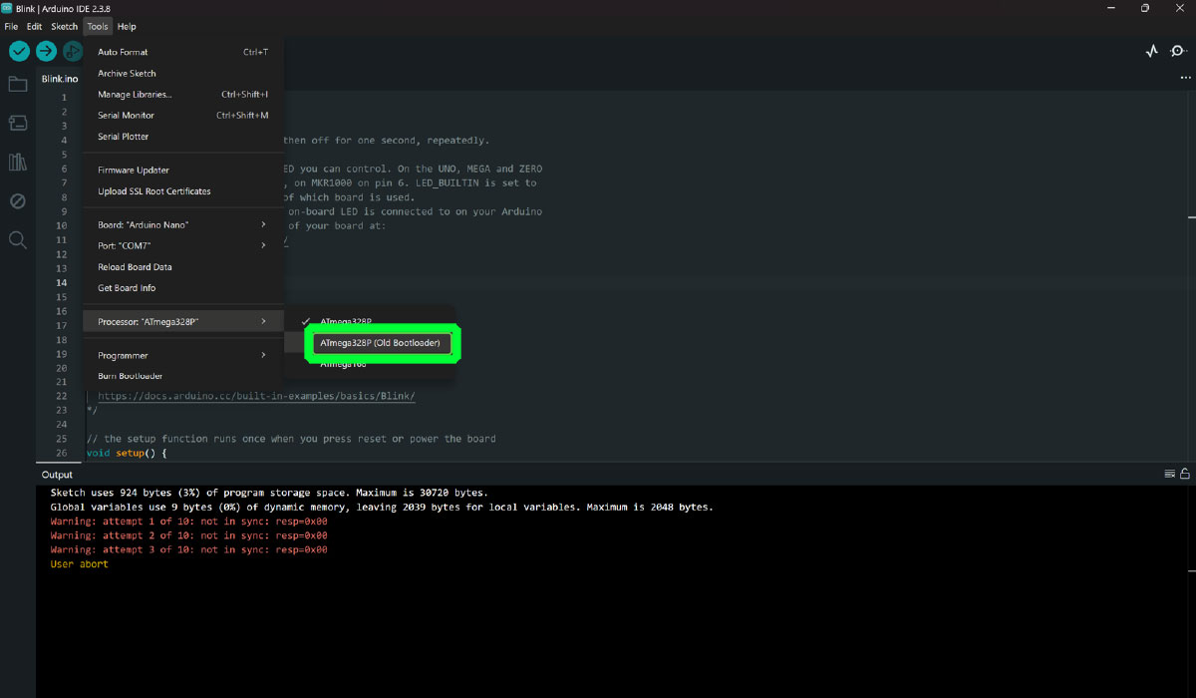The width and height of the screenshot is (1196, 698).
Task: Click the Upload arrow button
Action: tap(46, 51)
